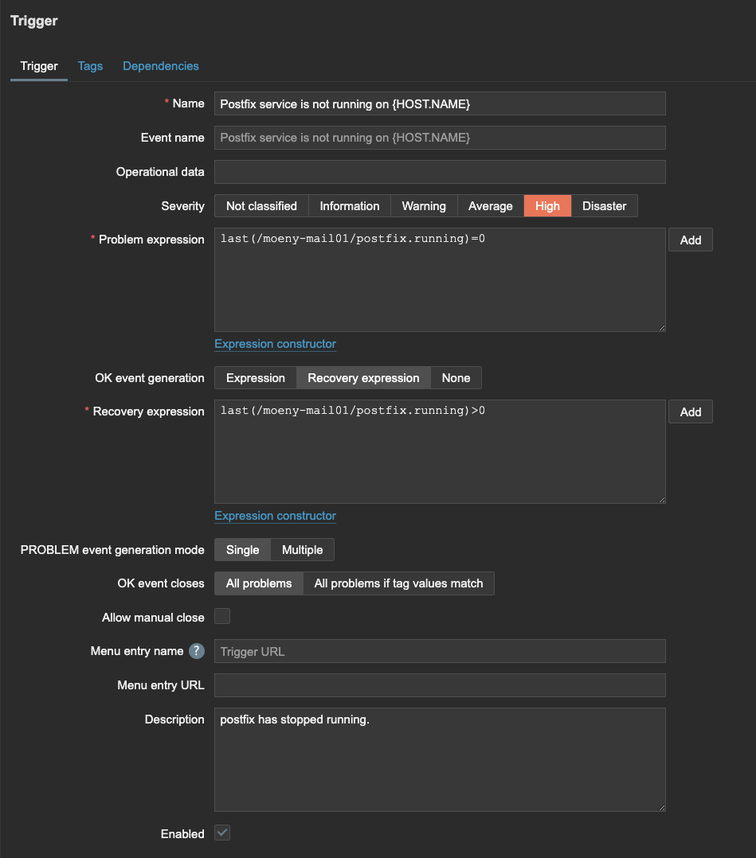Screen dimensions: 756x858
Task: Set OK event generation to None
Action: (456, 377)
